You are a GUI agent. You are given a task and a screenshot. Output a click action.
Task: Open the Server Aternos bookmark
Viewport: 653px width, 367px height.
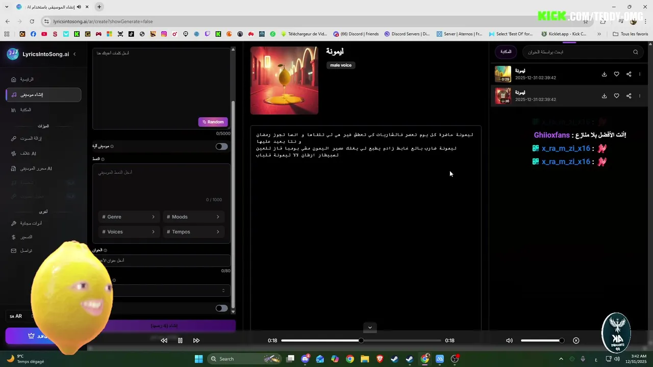tap(459, 34)
